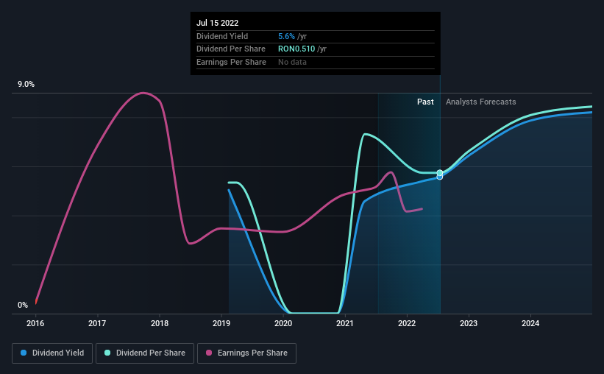Select the 2022 x-axis label

click(x=407, y=323)
